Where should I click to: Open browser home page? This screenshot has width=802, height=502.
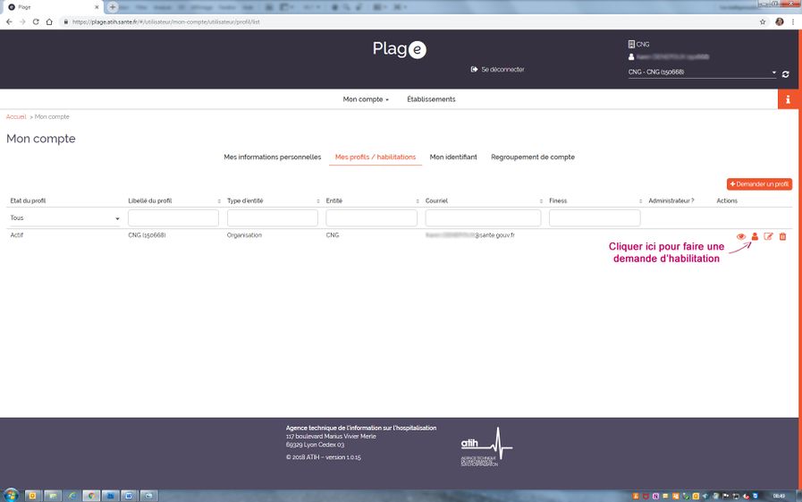click(49, 21)
